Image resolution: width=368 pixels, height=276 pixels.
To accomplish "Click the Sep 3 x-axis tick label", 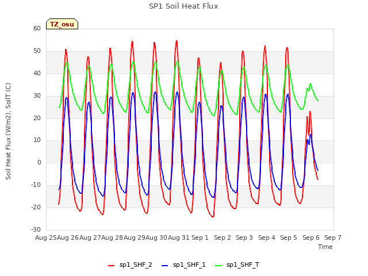I will coord(244,237).
